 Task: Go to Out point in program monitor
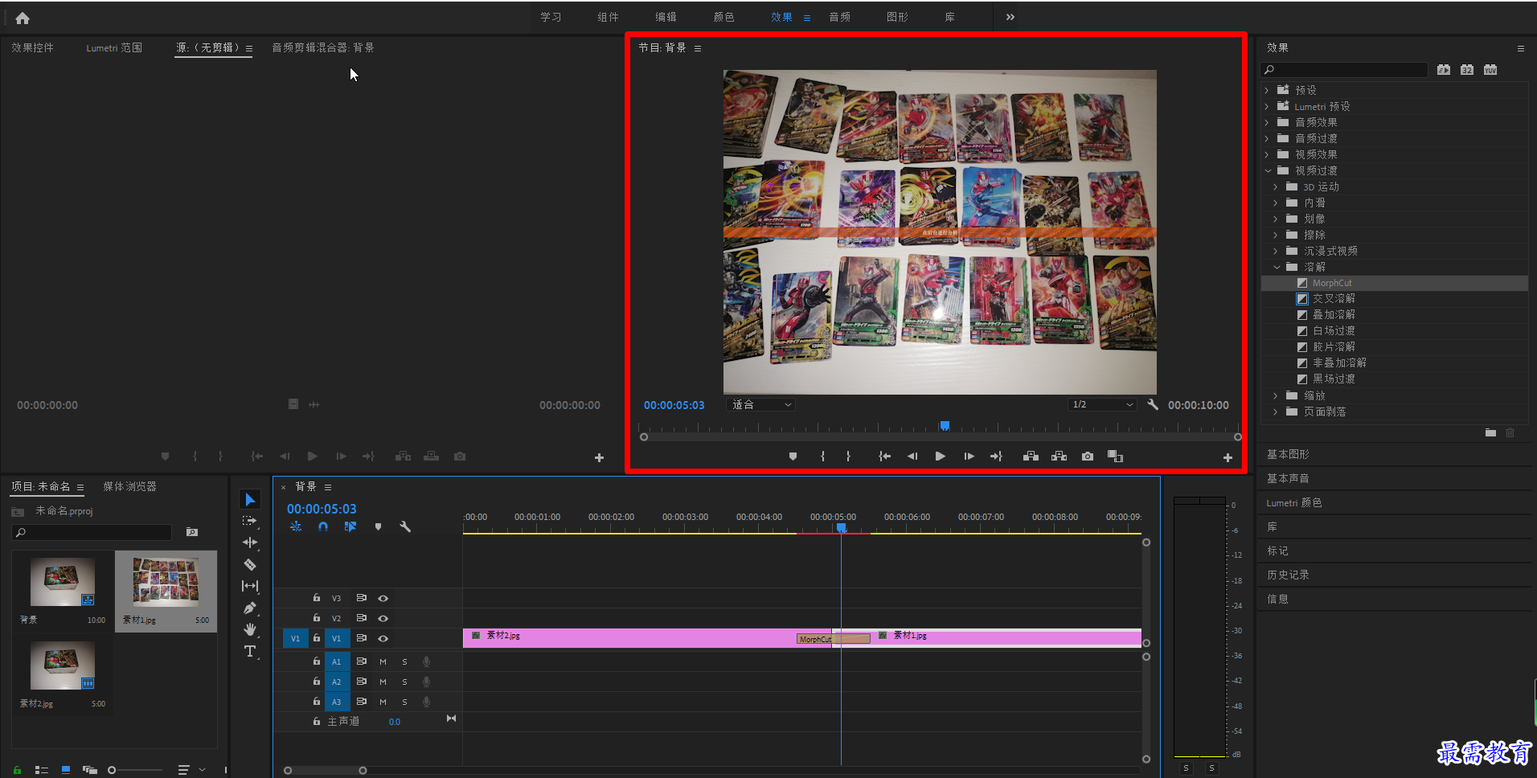click(997, 457)
